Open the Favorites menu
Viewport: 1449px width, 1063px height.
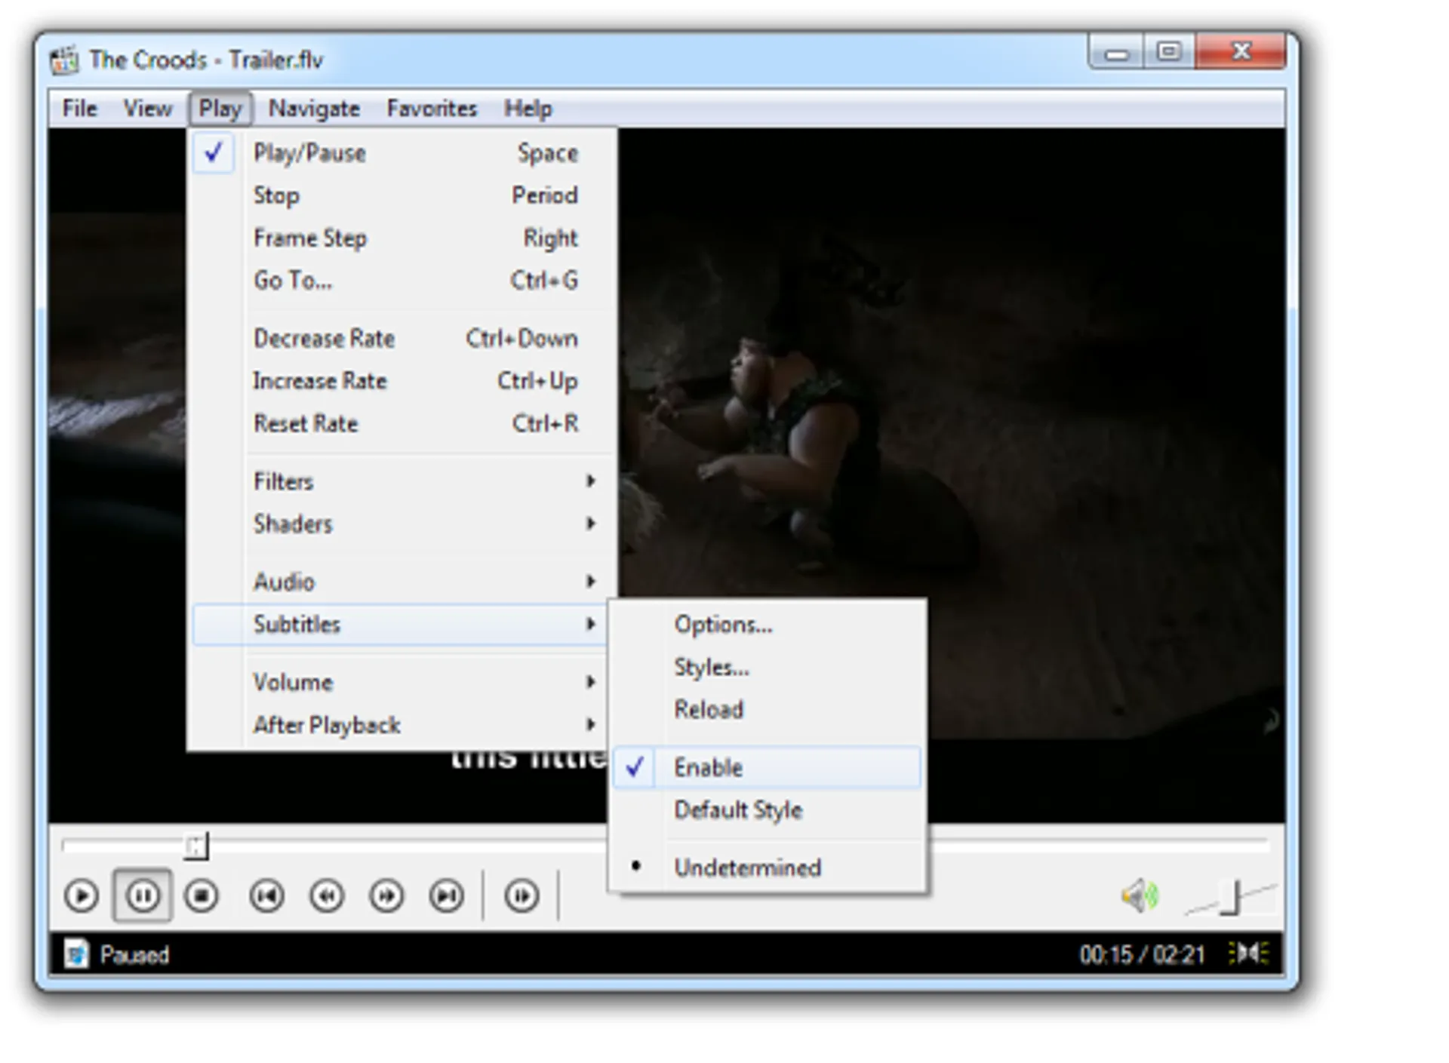(x=431, y=108)
